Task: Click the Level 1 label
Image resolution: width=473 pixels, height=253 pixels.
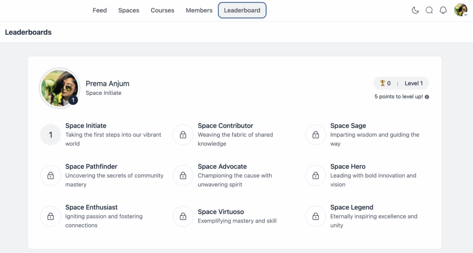Action: 413,83
